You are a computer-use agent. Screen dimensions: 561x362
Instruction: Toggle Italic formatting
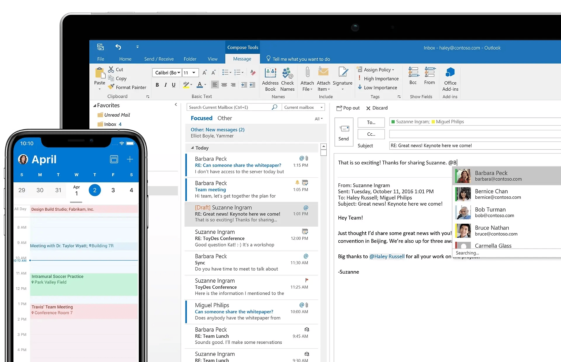pos(166,85)
